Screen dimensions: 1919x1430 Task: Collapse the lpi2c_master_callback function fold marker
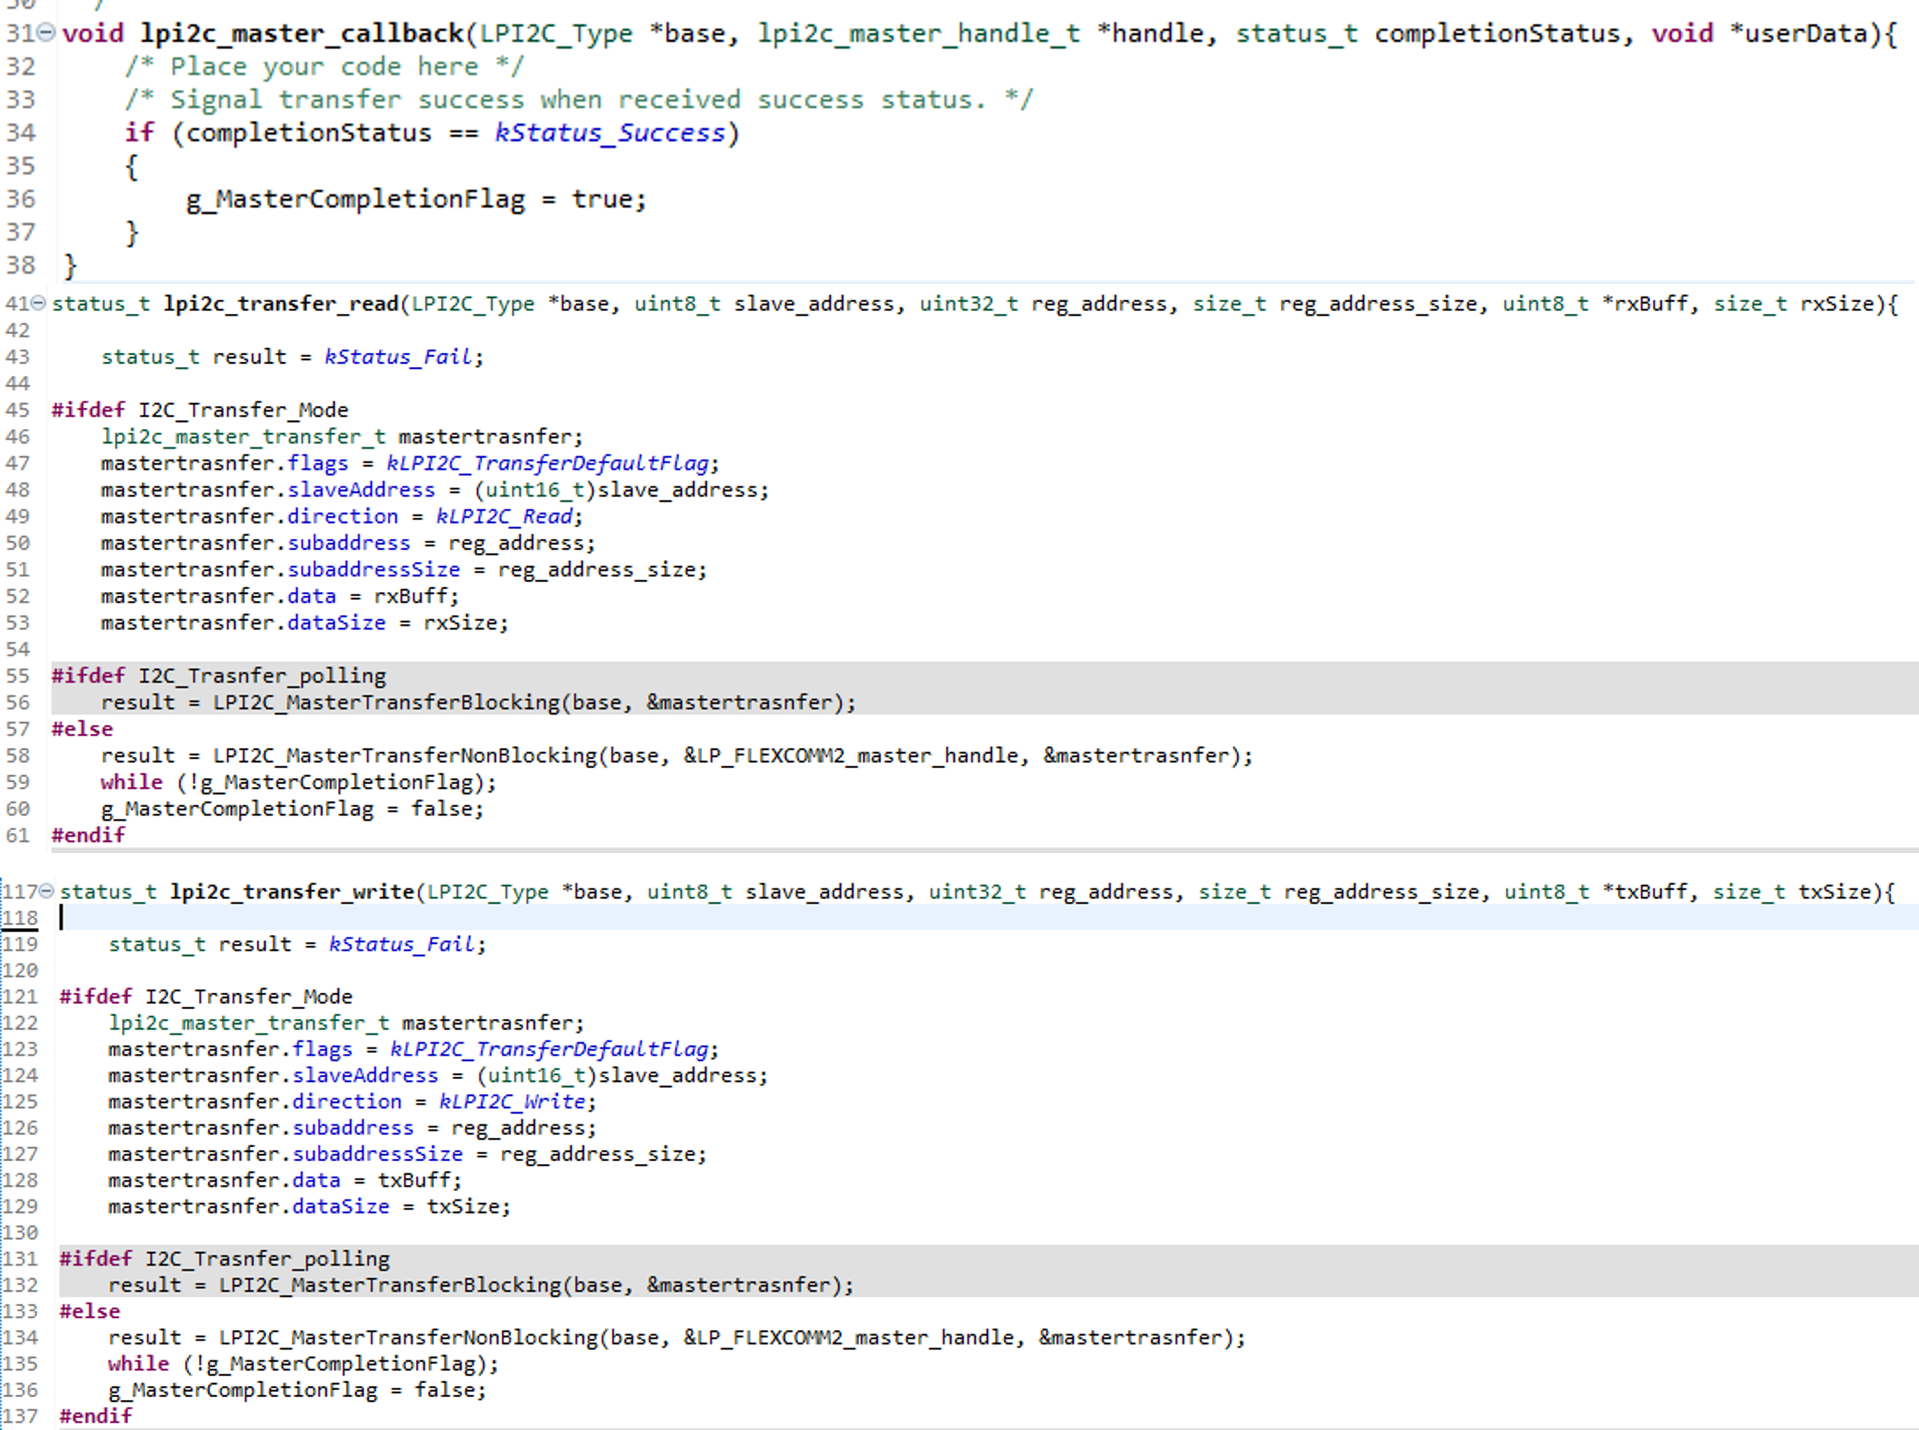click(x=46, y=33)
